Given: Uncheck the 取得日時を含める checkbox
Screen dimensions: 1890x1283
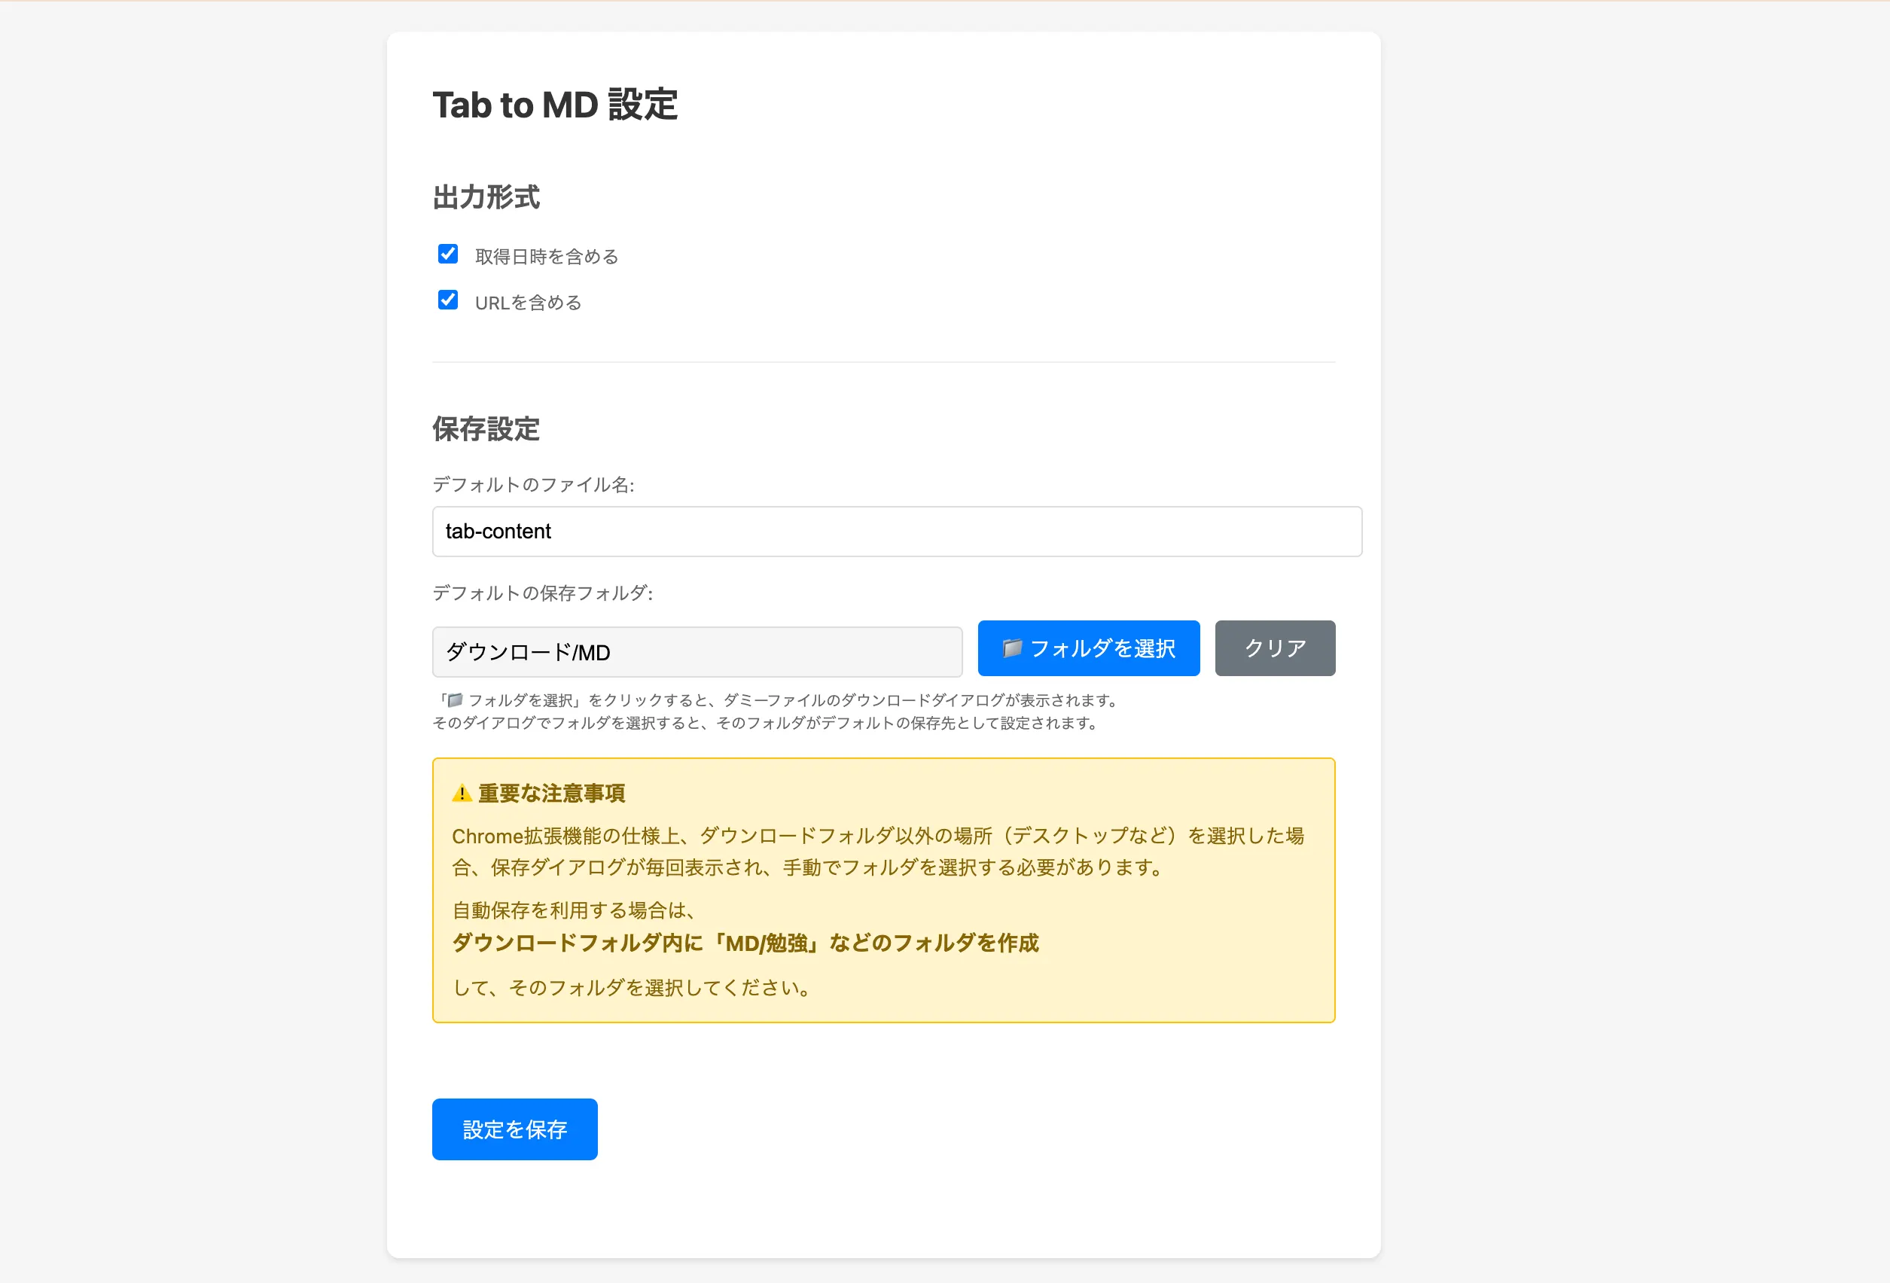Looking at the screenshot, I should (x=447, y=254).
